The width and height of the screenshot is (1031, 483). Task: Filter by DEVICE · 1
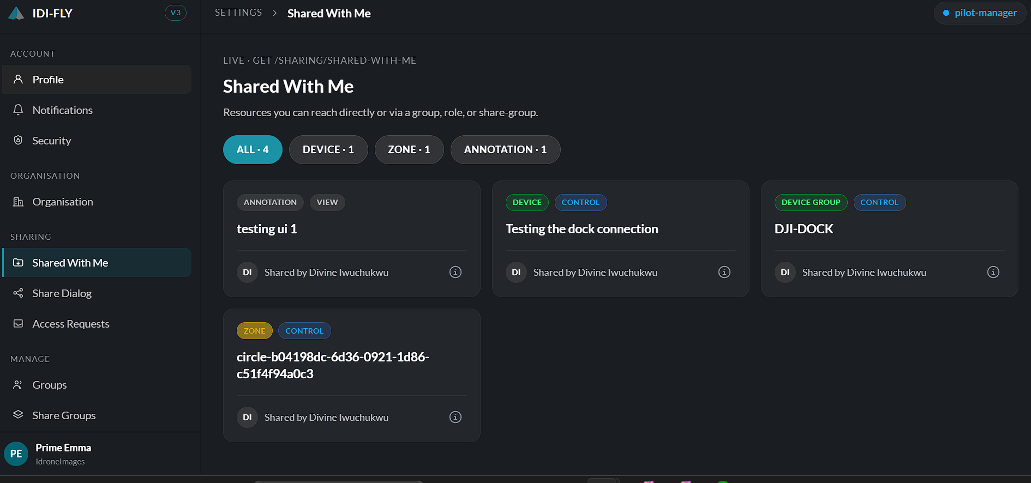click(328, 149)
